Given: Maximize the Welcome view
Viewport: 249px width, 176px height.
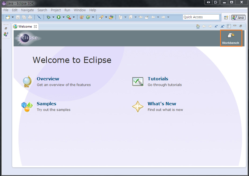Looking at the screenshot, I should [x=241, y=26].
